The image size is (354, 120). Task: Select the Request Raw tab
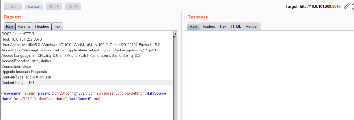click(10, 26)
